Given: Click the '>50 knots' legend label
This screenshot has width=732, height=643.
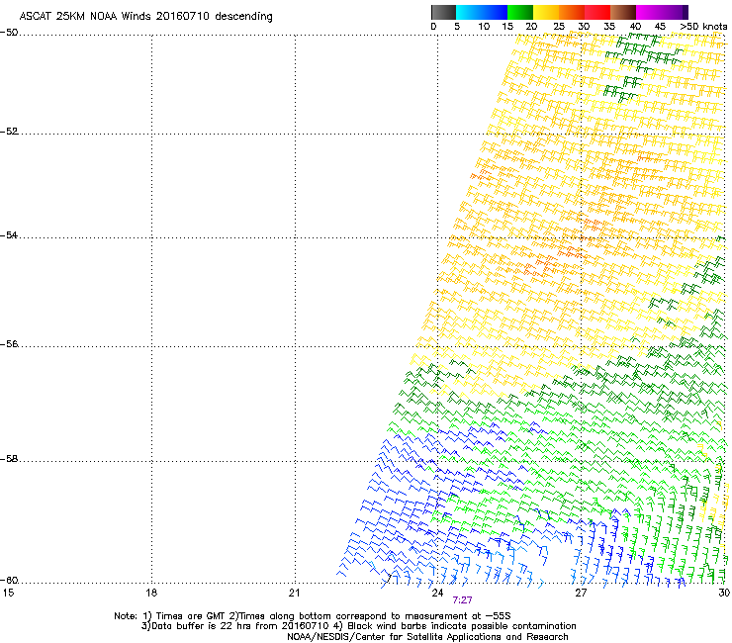Looking at the screenshot, I should click(703, 27).
